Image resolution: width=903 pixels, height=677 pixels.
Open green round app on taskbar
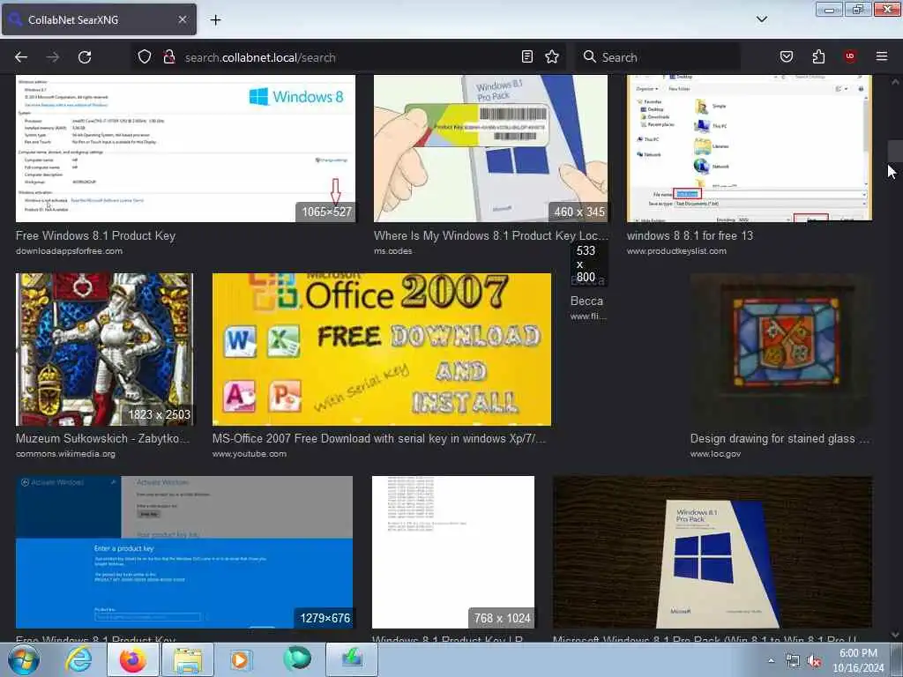tap(297, 659)
